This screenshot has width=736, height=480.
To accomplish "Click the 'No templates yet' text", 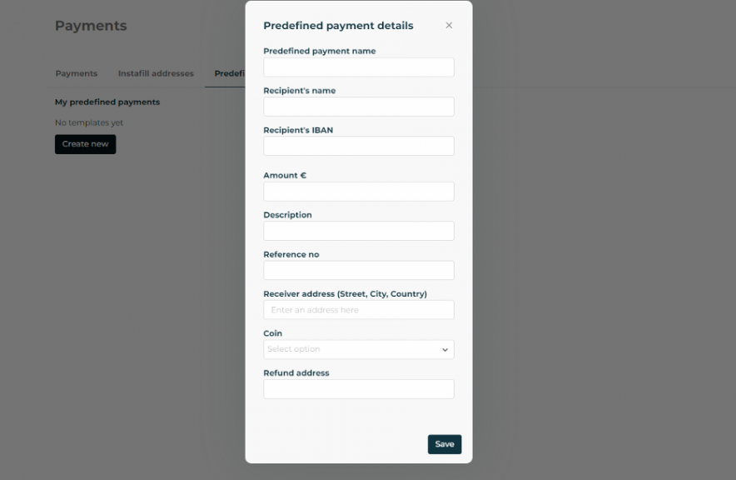I will point(89,122).
